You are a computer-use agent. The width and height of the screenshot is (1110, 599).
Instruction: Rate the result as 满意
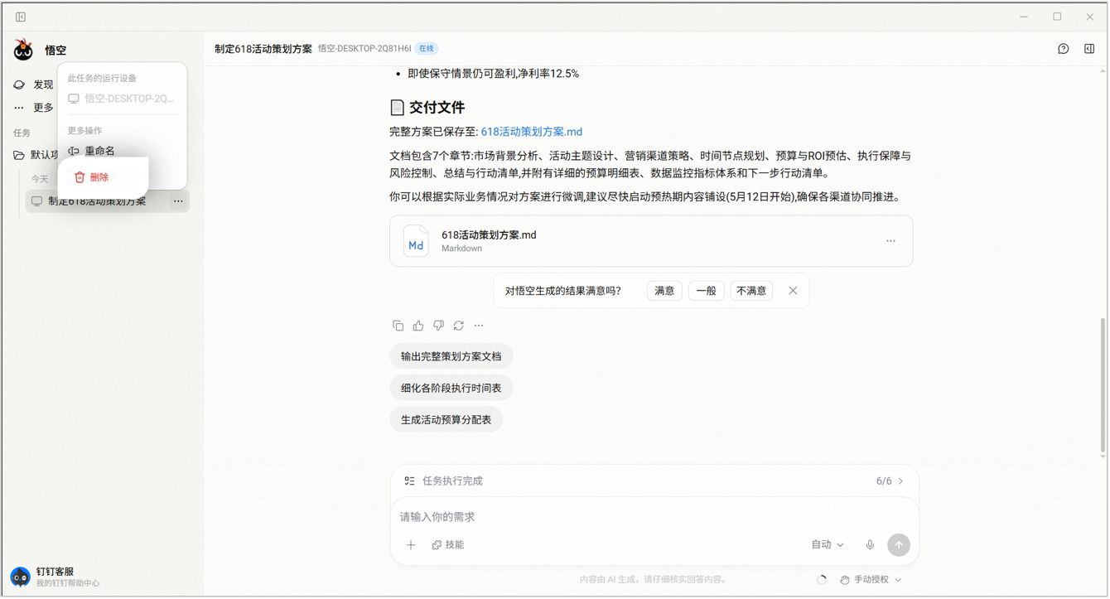tap(664, 291)
